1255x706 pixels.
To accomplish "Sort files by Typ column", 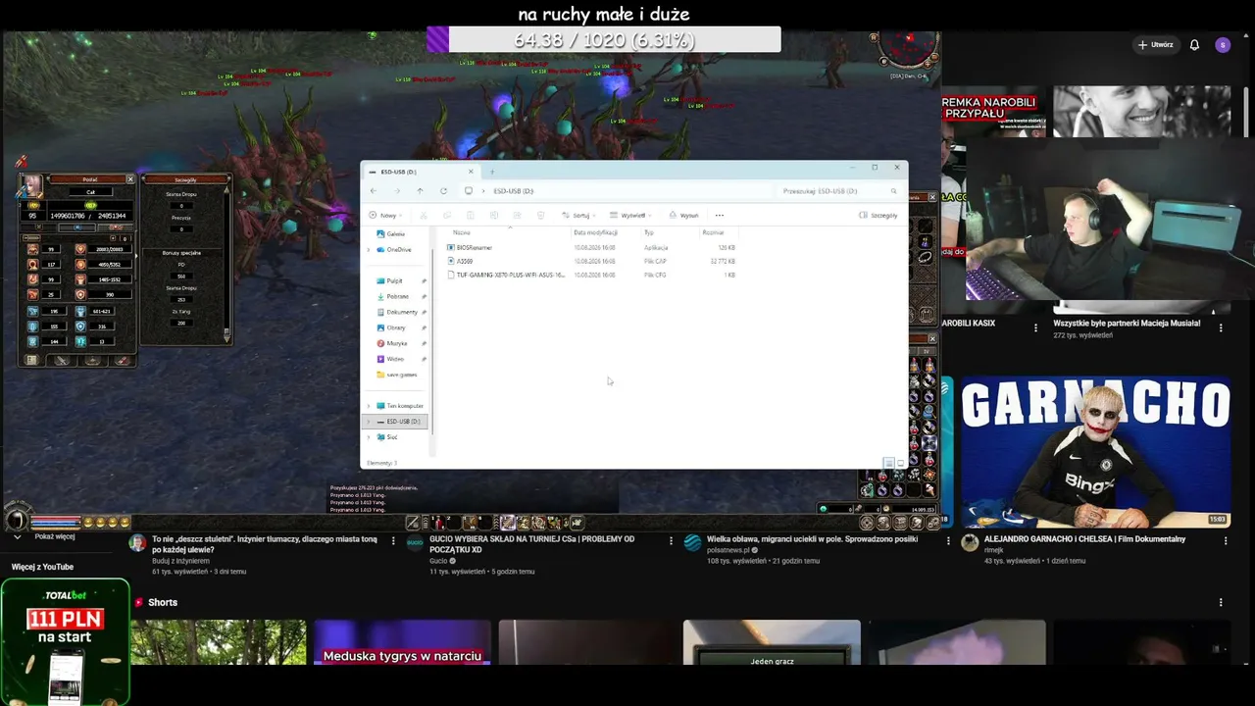I will point(649,232).
